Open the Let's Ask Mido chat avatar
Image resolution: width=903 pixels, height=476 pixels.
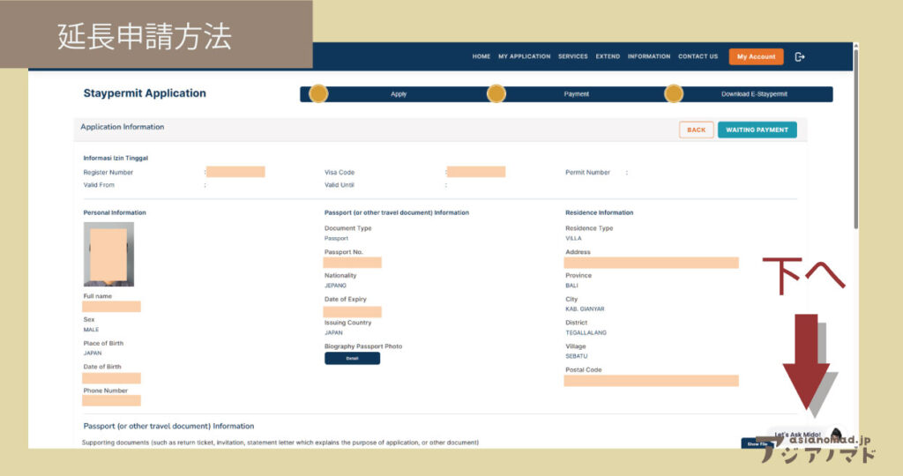tap(835, 434)
